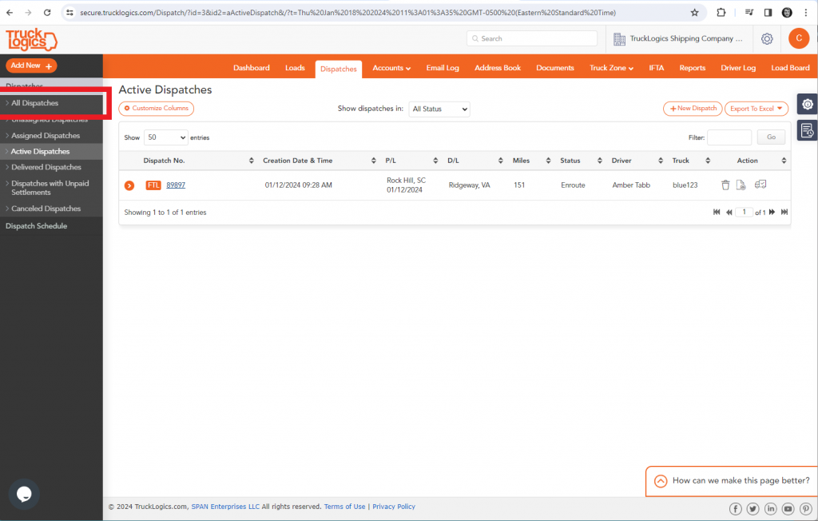
Task: Open the settings gear in header
Action: pos(767,38)
